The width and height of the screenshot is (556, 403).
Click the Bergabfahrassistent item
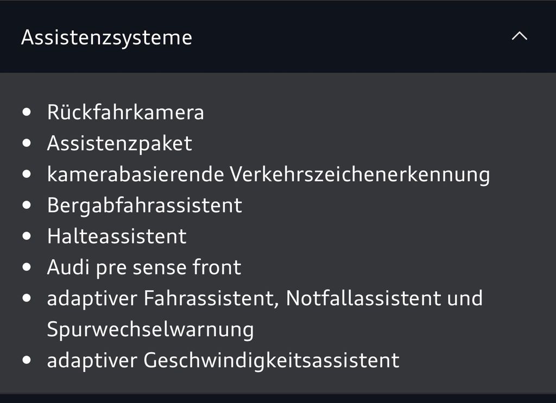pyautogui.click(x=144, y=205)
